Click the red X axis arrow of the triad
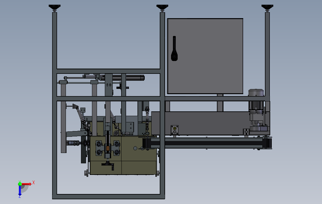Screen dimensions: 322x204 coord(27,184)
